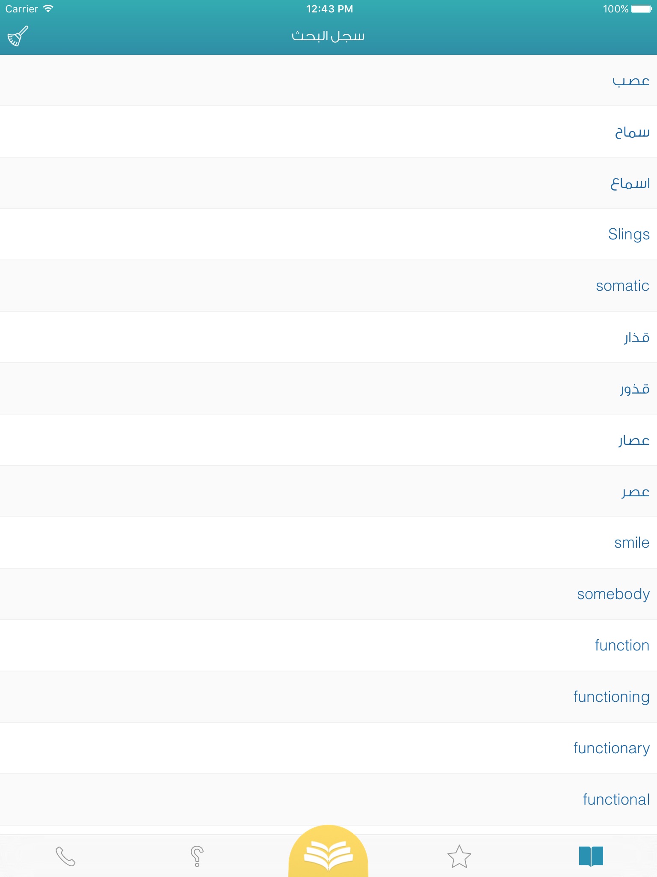Tap the 'سجل البحث' header title
The width and height of the screenshot is (657, 877).
coord(328,36)
